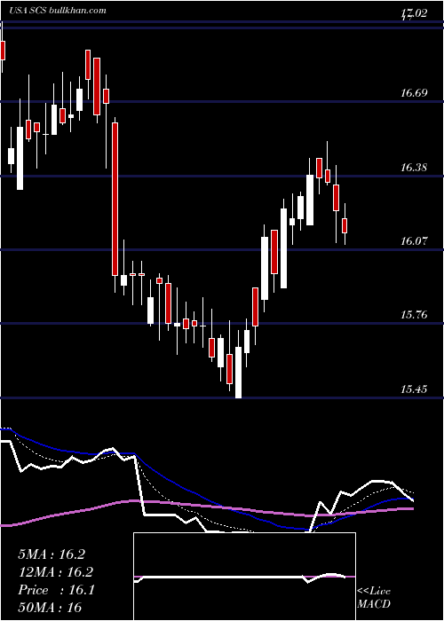
Task: Select the 16.69 price axis label
Action: pos(414,93)
